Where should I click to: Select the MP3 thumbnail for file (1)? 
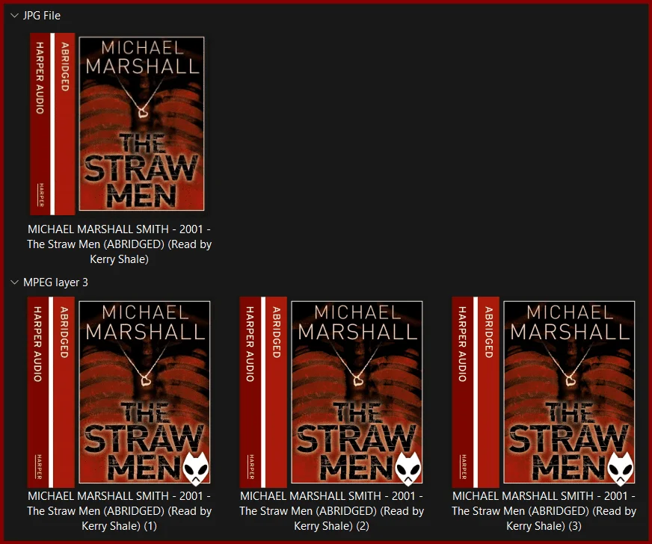119,392
